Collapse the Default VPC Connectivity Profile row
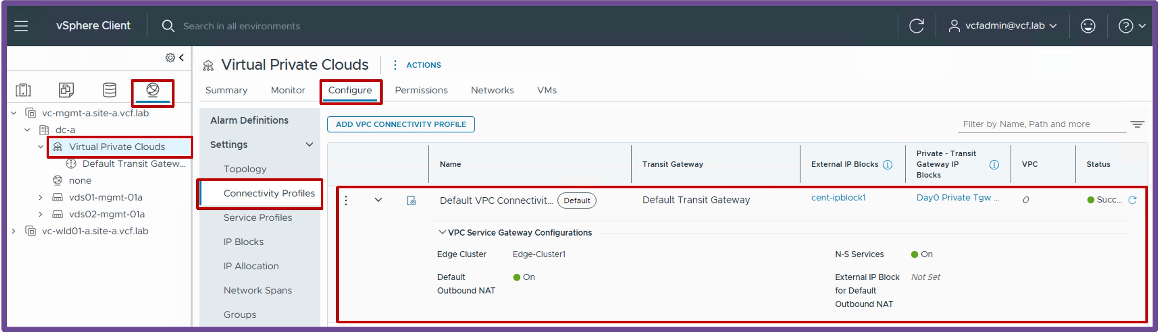The height and width of the screenshot is (333, 1159). (x=378, y=200)
